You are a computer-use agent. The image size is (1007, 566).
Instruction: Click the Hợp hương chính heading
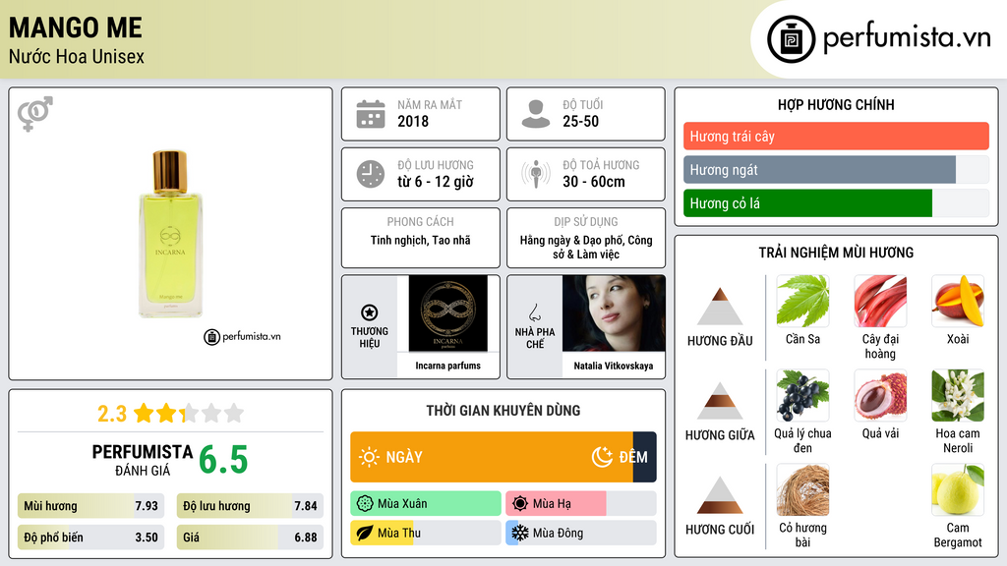[x=836, y=104]
